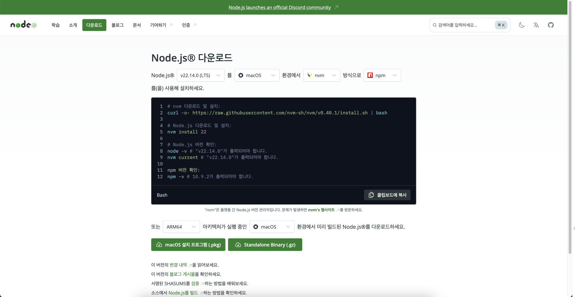
Task: Open the 소개 menu item
Action: (x=73, y=25)
